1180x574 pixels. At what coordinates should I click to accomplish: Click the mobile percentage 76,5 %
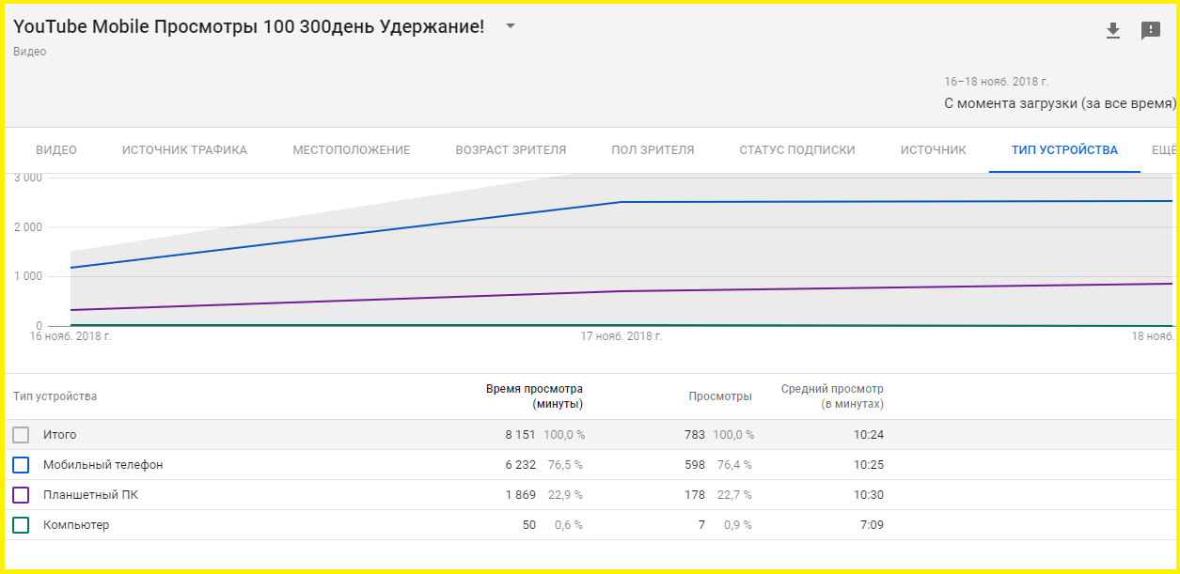tap(565, 465)
